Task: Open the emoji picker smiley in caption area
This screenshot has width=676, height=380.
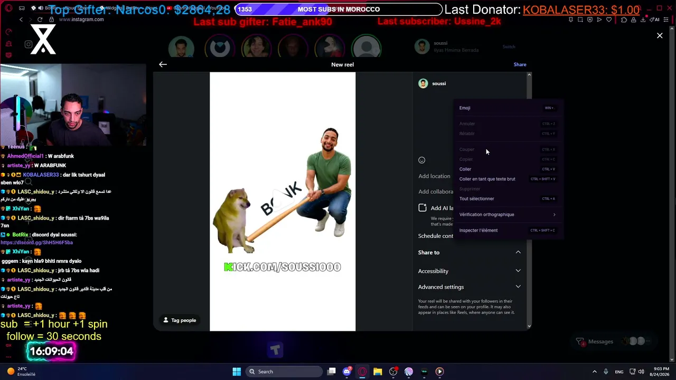Action: (x=421, y=160)
